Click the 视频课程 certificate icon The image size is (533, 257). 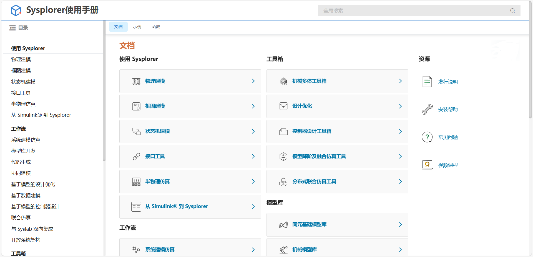click(x=427, y=165)
